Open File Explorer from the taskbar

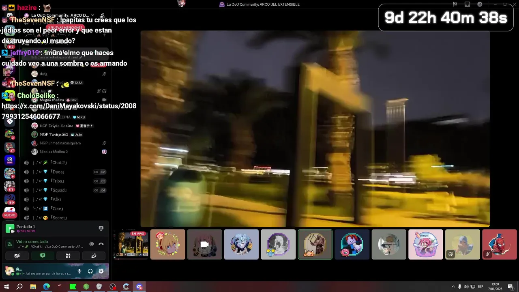tap(33, 287)
